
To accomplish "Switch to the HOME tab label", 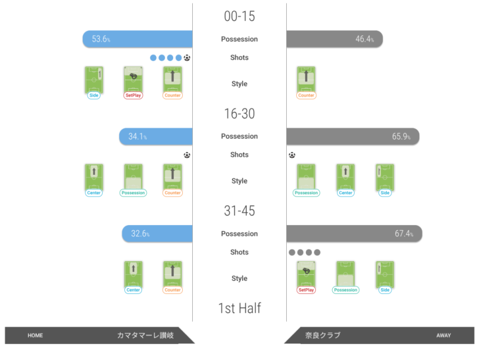I will pyautogui.click(x=36, y=335).
